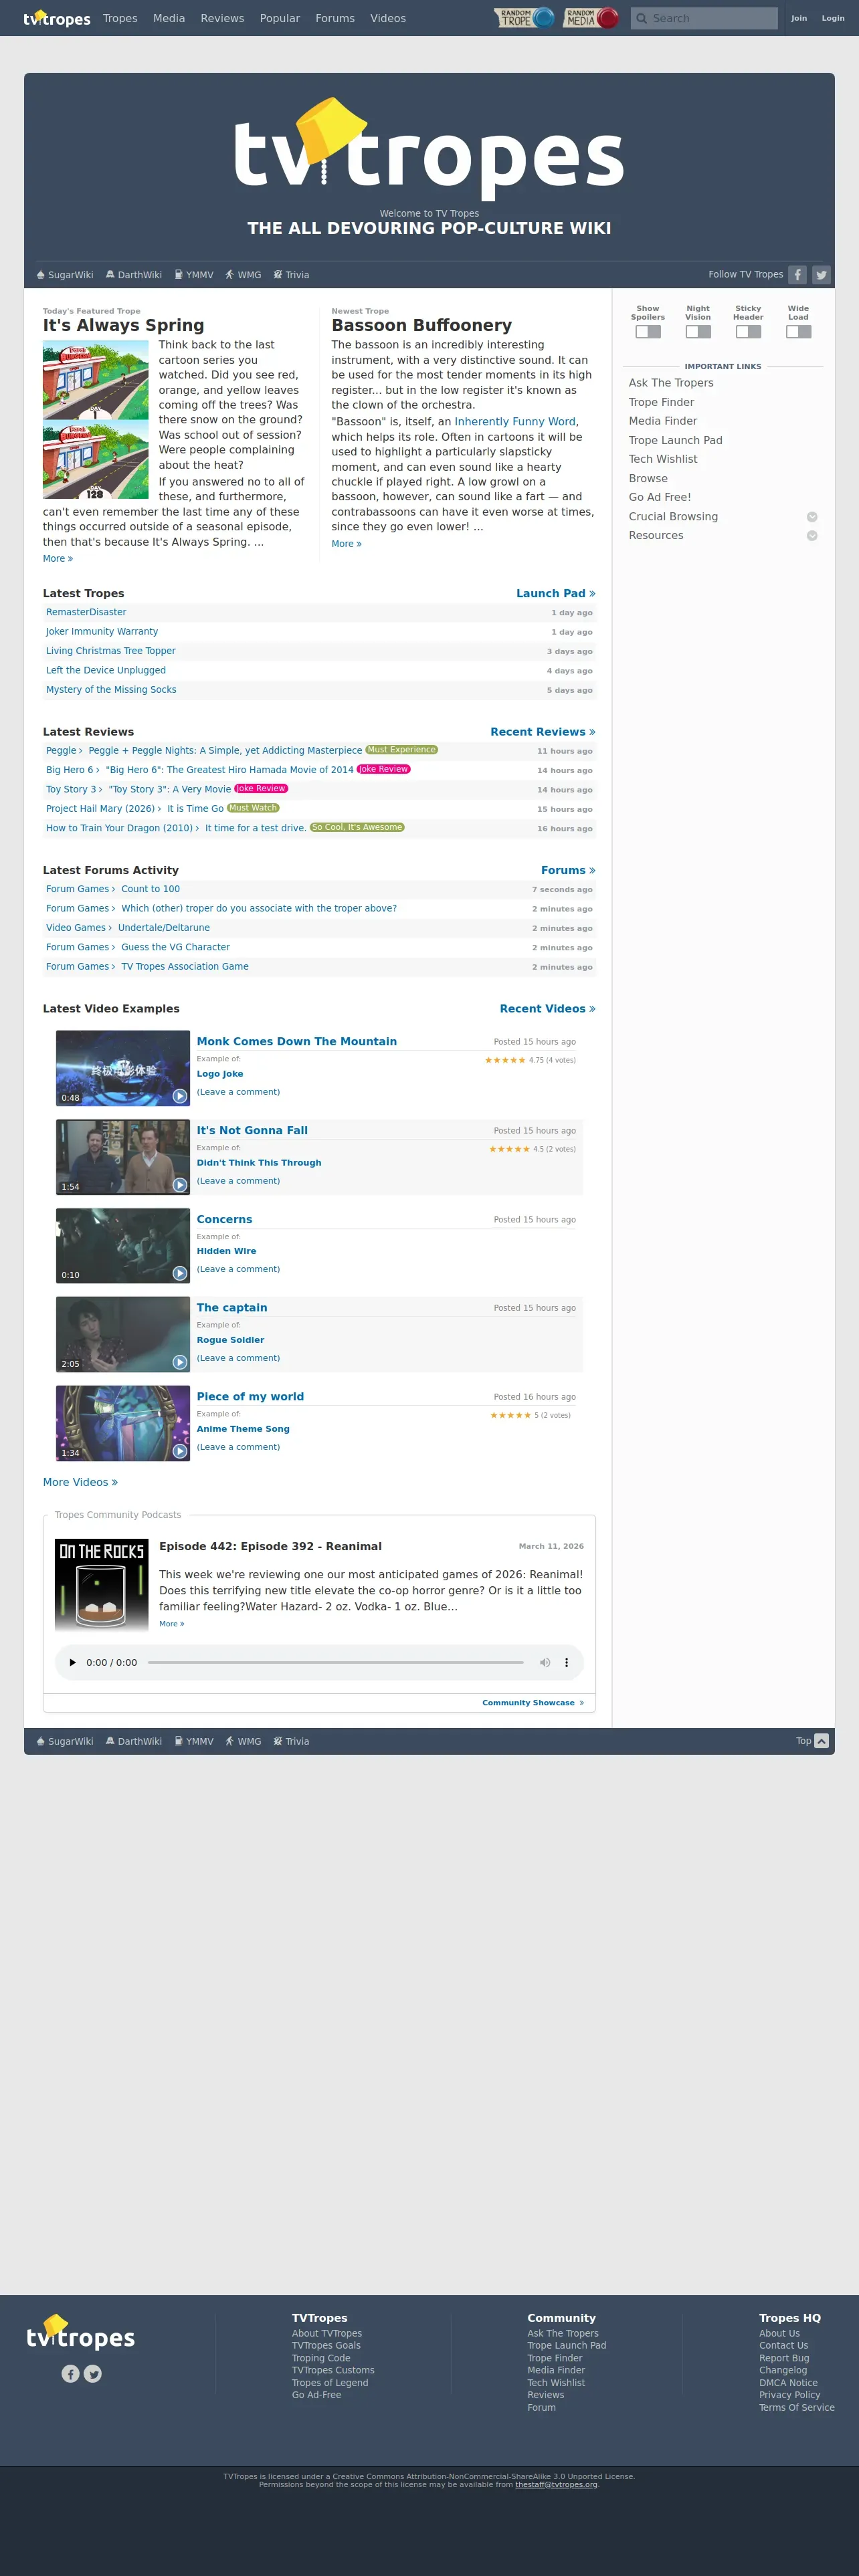Click the search magnifier icon

coord(641,18)
